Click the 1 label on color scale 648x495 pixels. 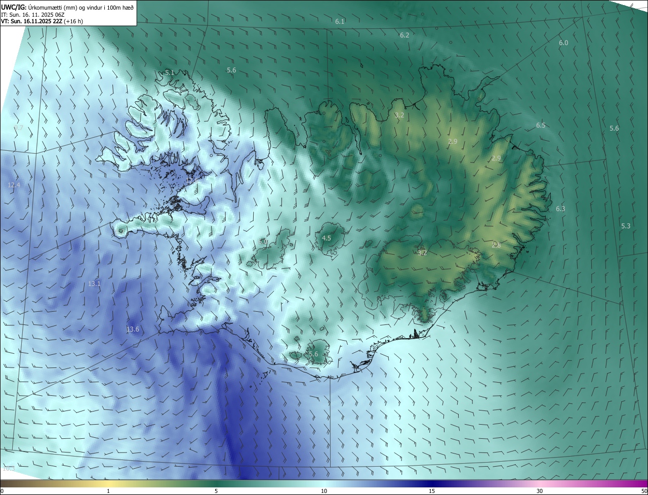pyautogui.click(x=108, y=491)
